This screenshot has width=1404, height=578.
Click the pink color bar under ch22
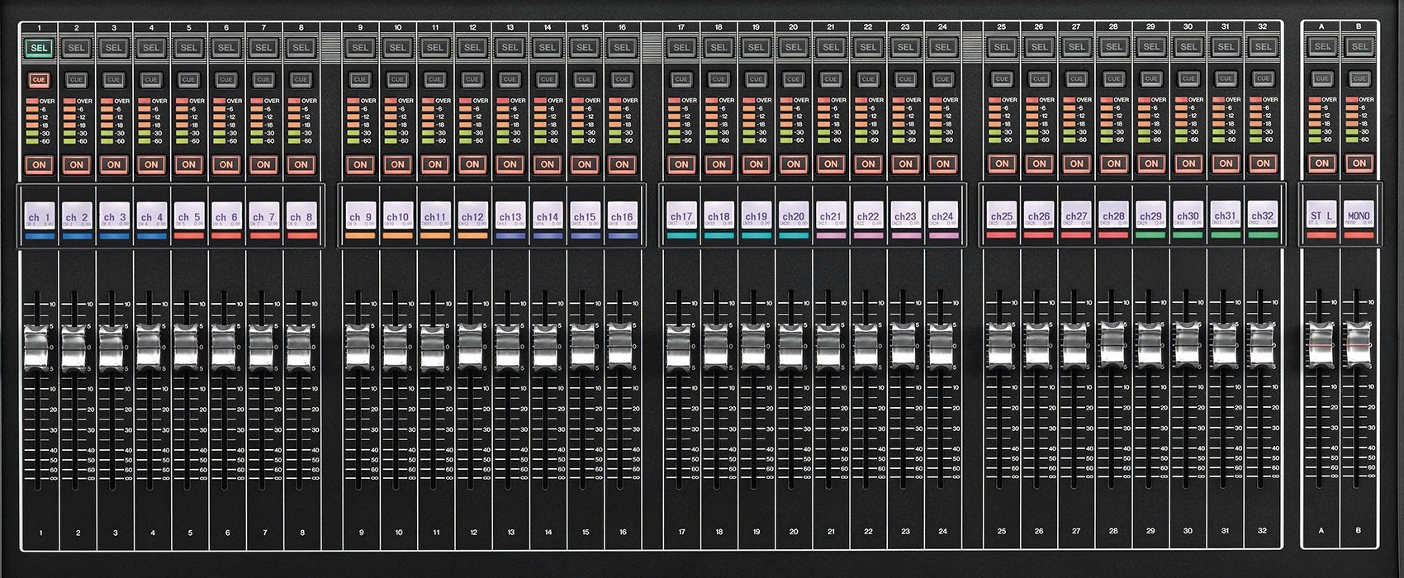coord(868,235)
